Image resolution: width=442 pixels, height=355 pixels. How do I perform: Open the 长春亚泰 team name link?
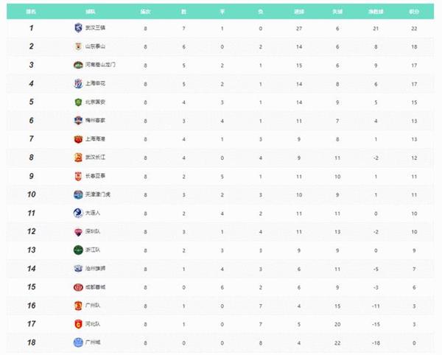[95, 176]
